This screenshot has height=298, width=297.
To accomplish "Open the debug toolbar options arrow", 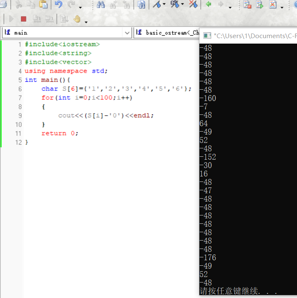I will tap(86, 22).
